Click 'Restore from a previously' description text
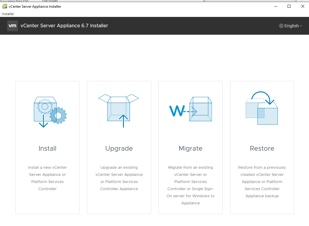Screen dimensions: 309x226 262,168
